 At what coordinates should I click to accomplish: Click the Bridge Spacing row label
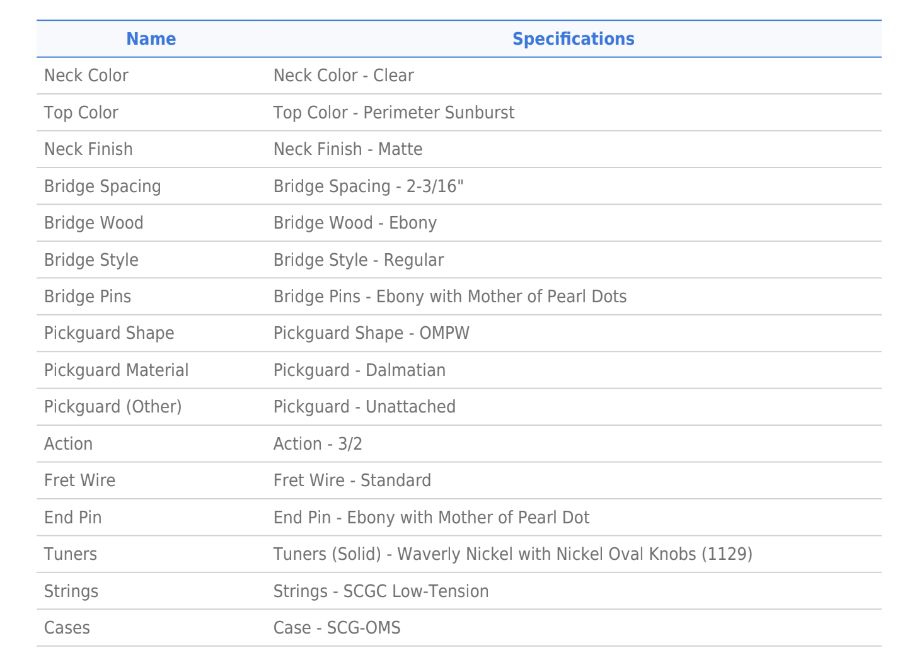[x=103, y=186]
